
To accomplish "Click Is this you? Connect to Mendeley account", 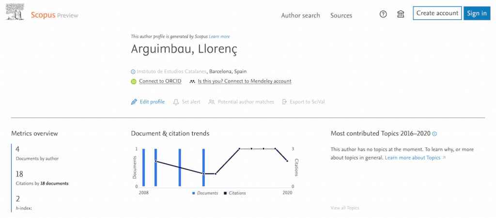I will point(244,81).
